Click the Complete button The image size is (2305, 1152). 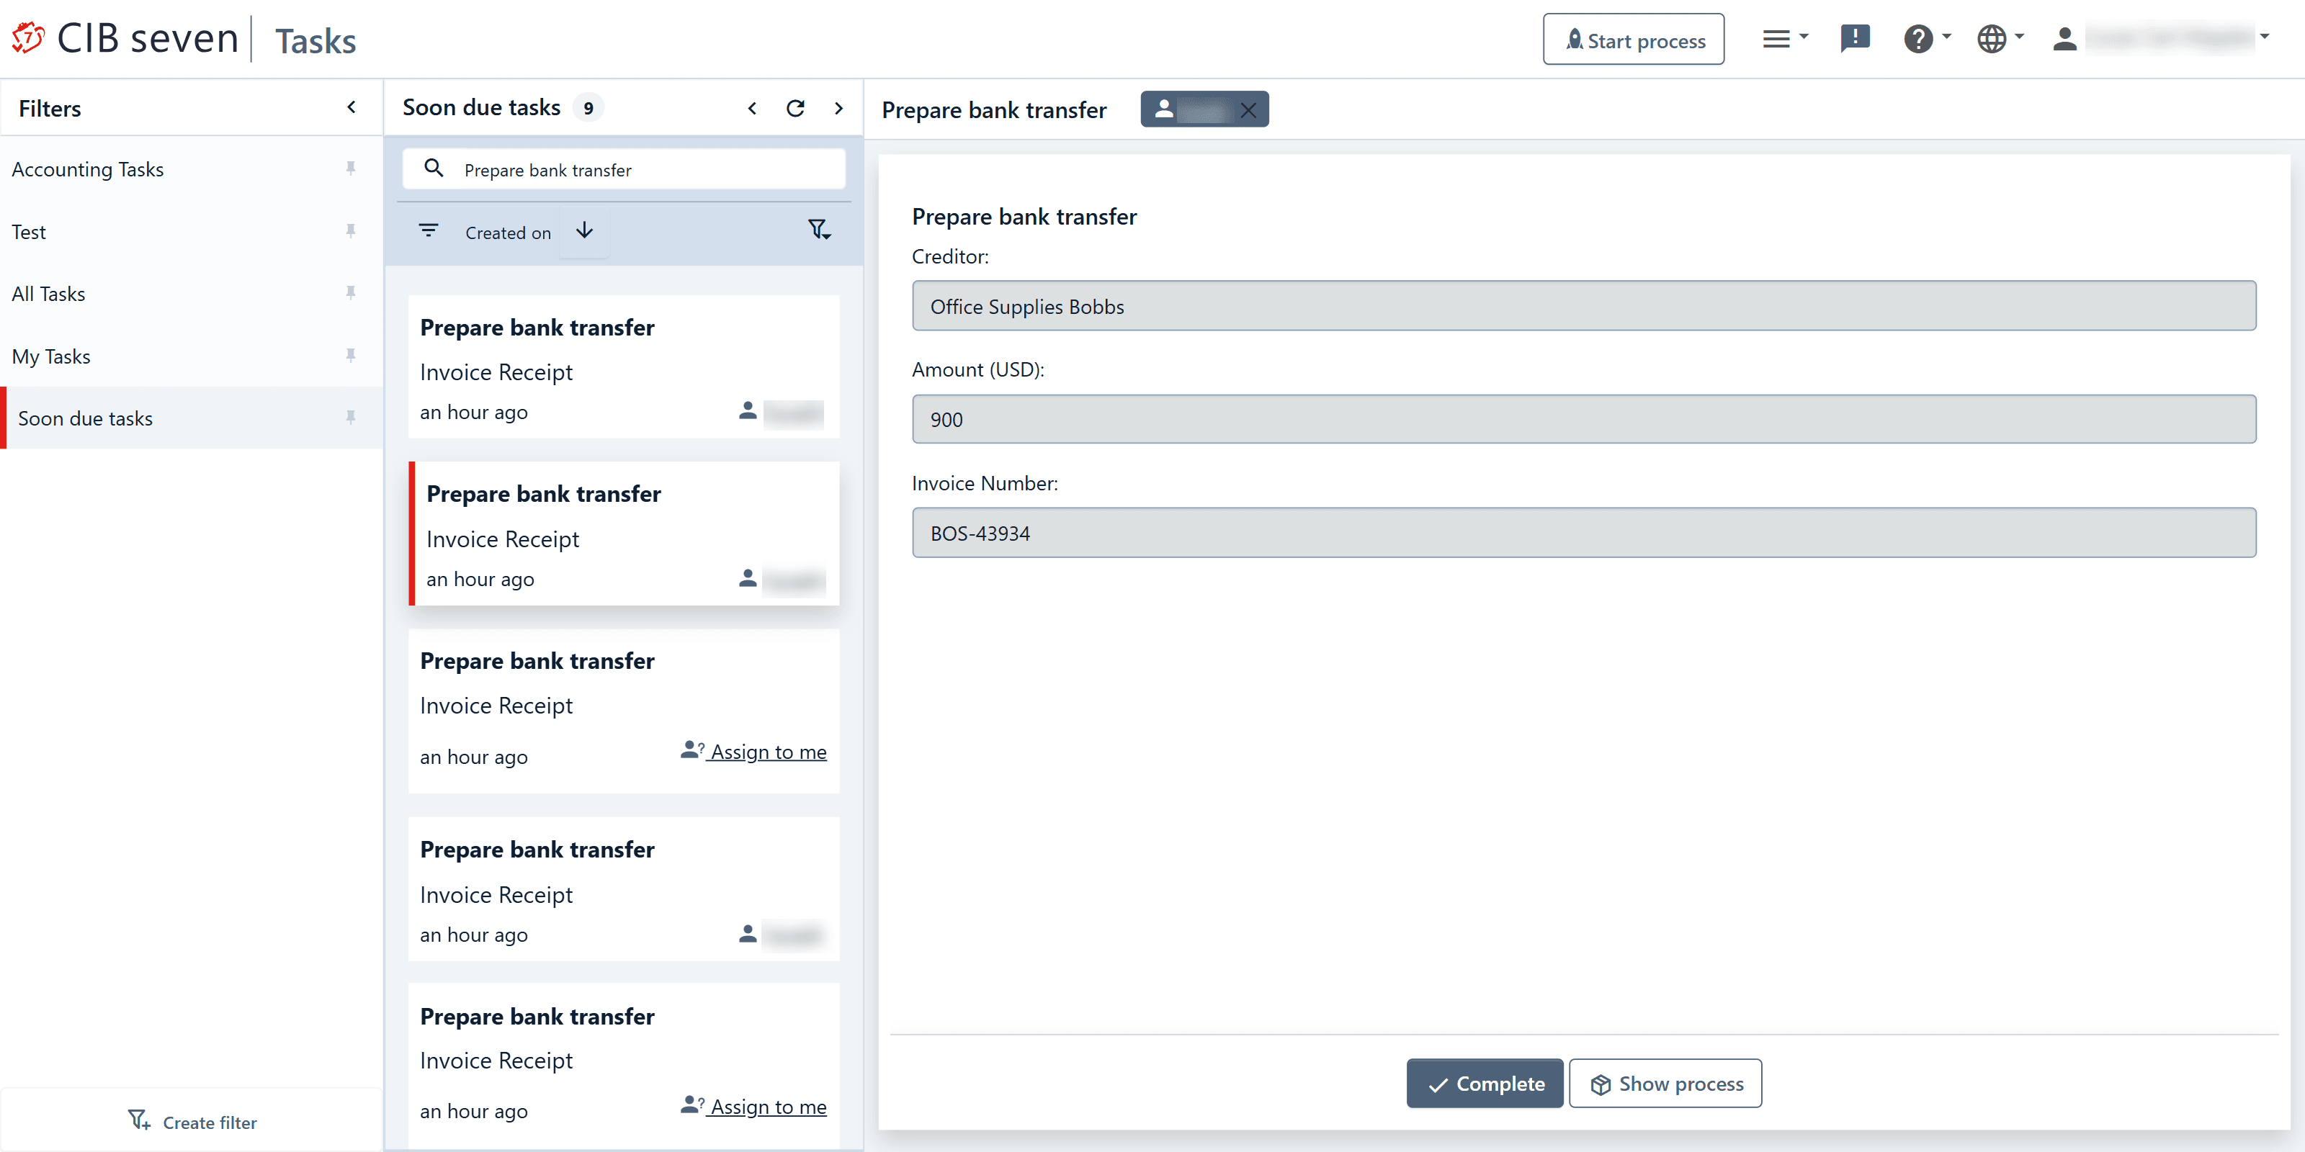tap(1485, 1083)
